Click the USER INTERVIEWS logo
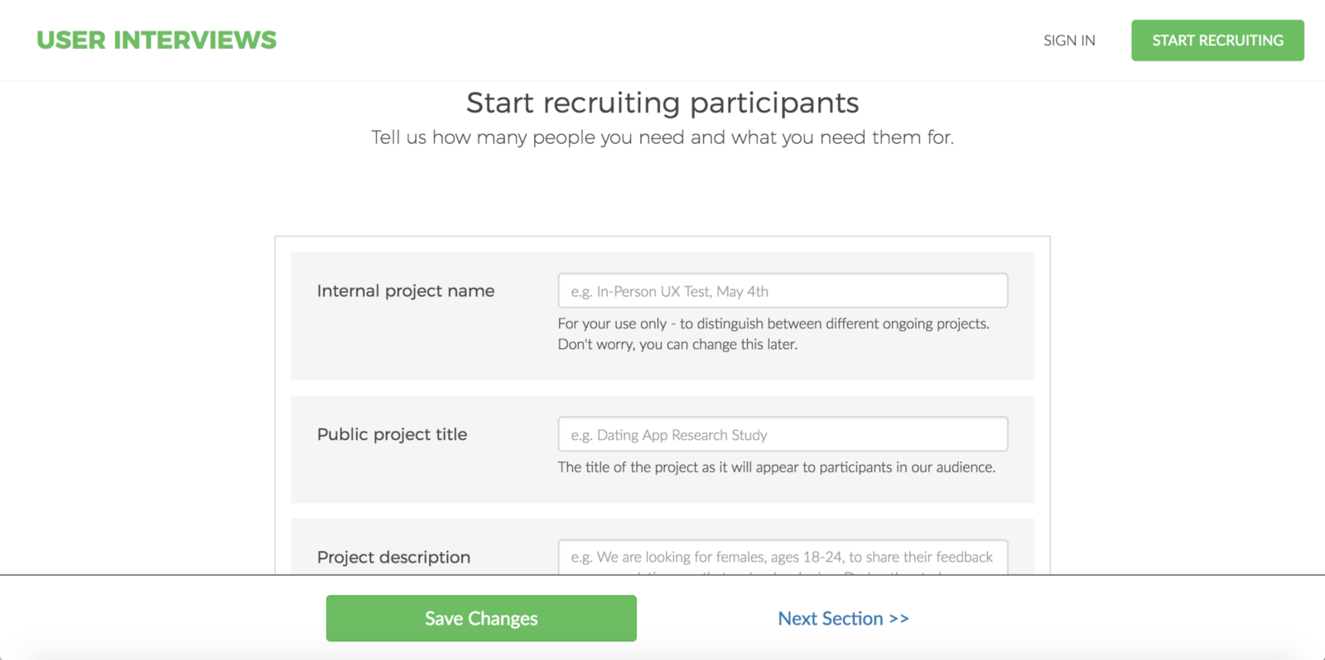1325x660 pixels. click(x=157, y=41)
